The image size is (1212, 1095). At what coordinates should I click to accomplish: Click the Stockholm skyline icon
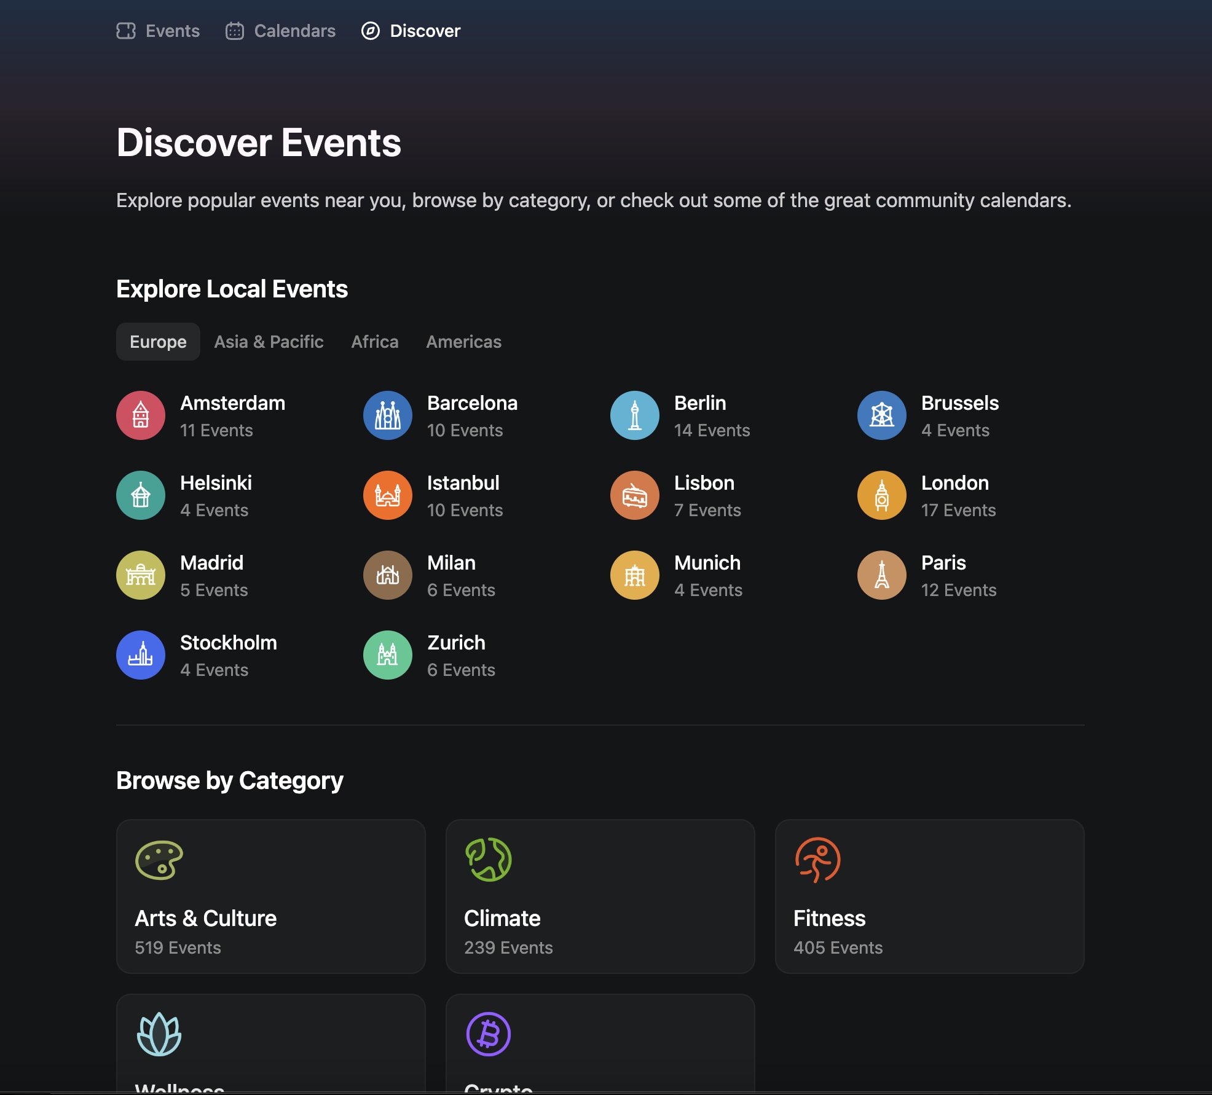[x=141, y=655]
